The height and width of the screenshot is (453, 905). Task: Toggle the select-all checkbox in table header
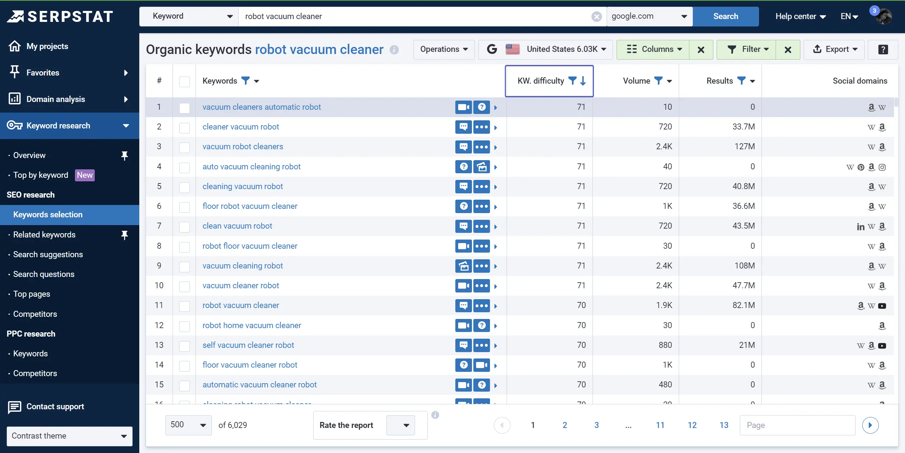tap(185, 81)
